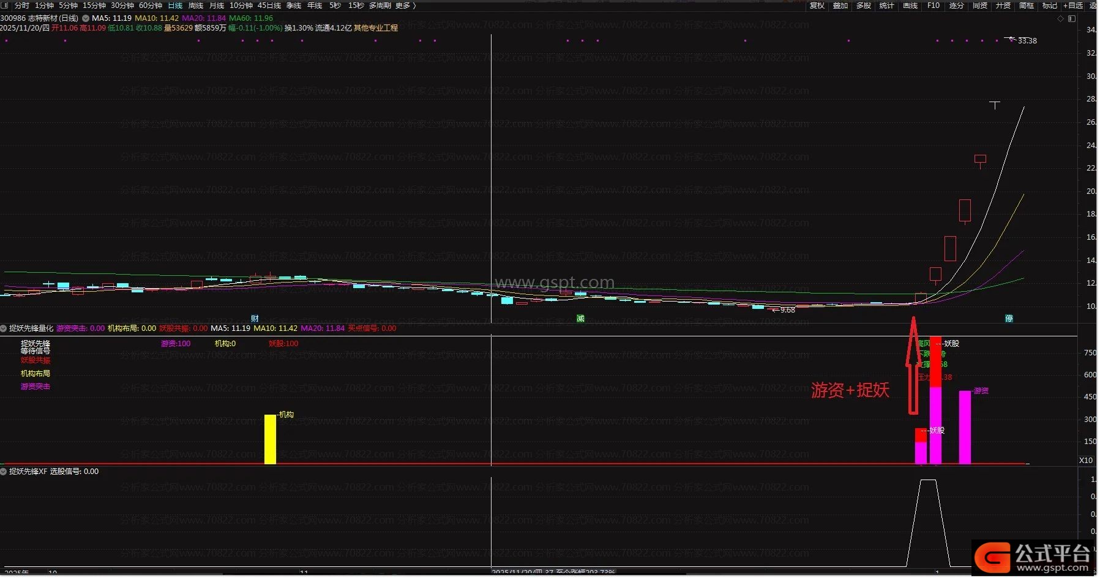Click +自选 to add to watchlist

pos(1073,6)
